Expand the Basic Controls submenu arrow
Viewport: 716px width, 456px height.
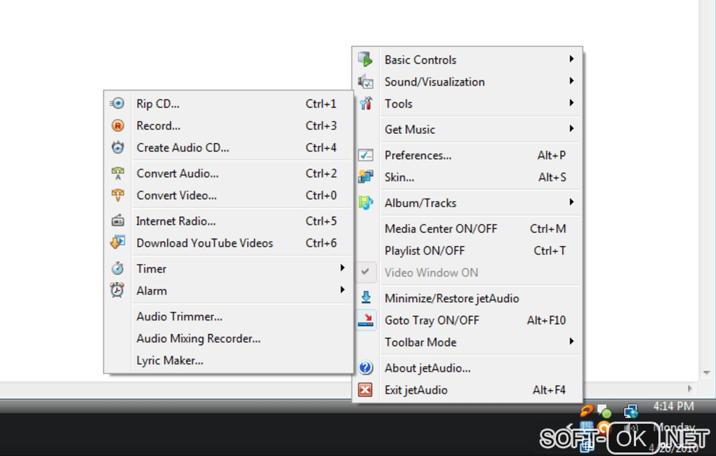pos(571,59)
